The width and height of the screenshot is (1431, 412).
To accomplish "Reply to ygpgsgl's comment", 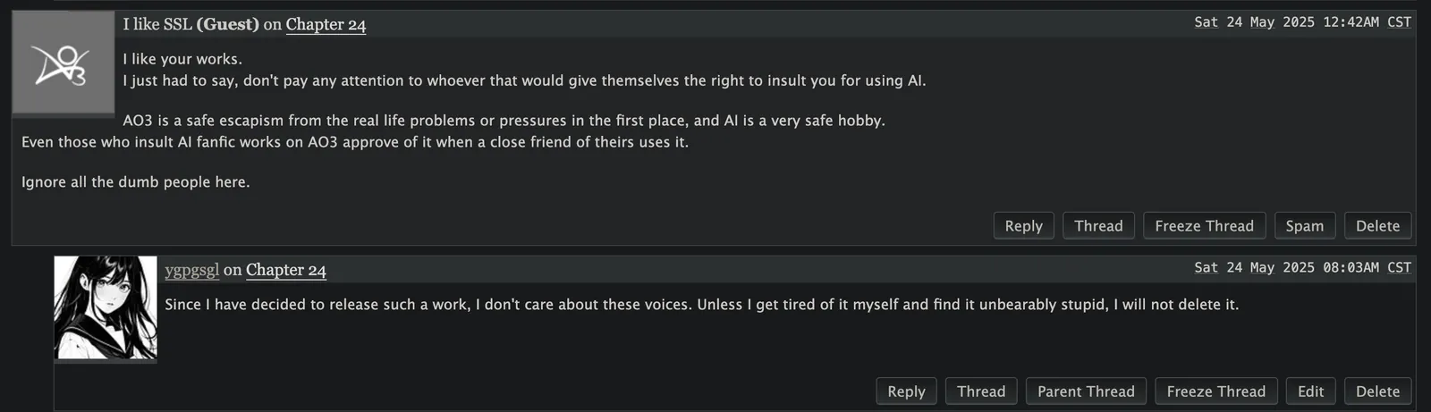I will (906, 391).
